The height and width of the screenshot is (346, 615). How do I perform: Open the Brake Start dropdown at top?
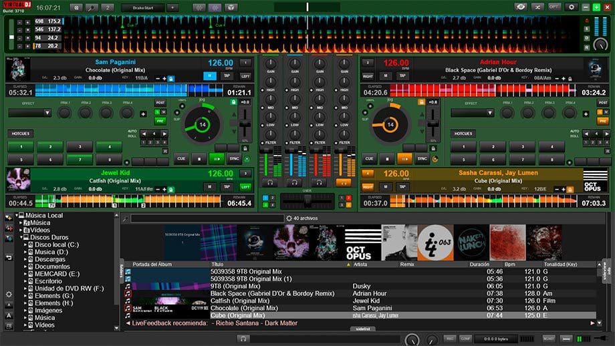click(x=143, y=7)
